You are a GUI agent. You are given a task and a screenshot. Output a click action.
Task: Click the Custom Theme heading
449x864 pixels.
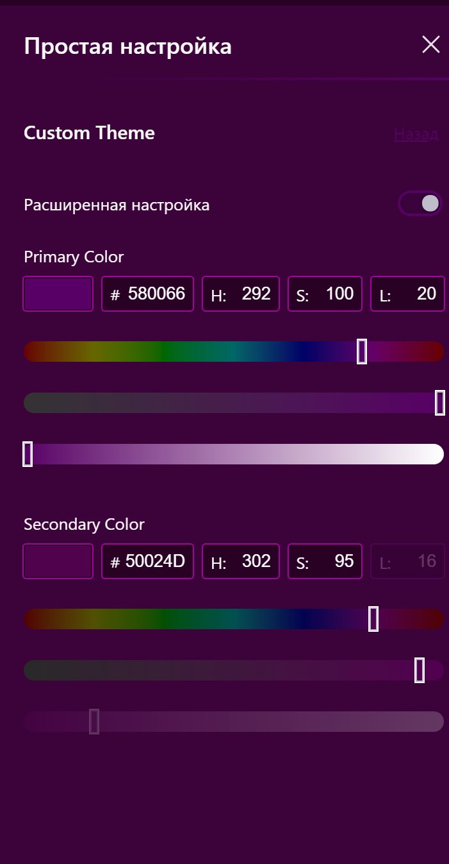pyautogui.click(x=89, y=133)
